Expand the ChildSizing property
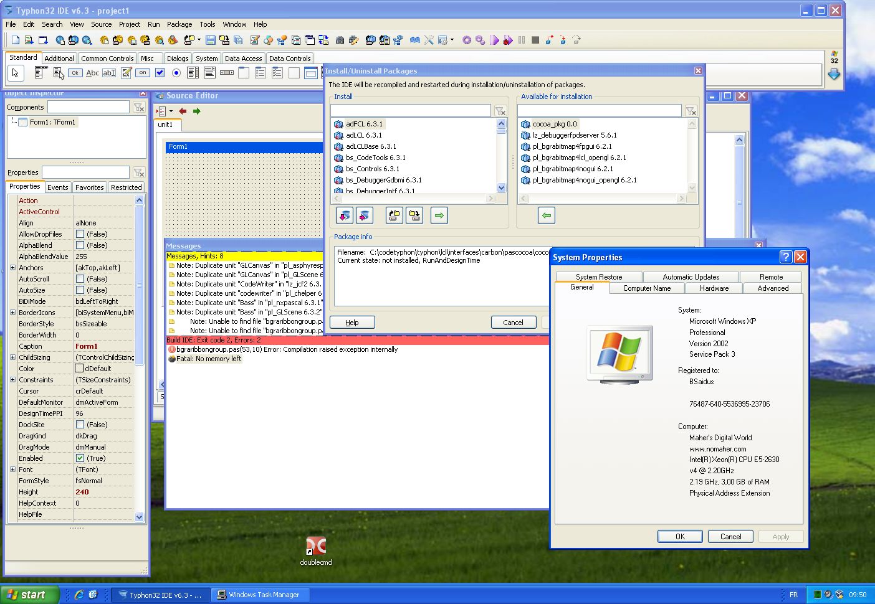The width and height of the screenshot is (875, 604). tap(12, 357)
